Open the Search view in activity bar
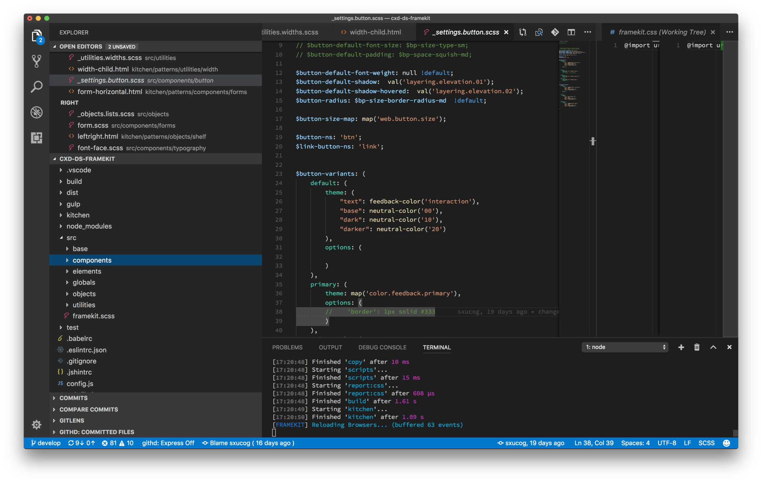 pos(36,87)
